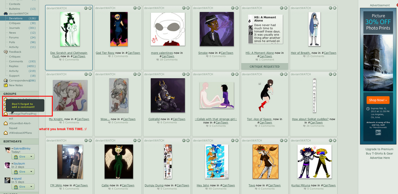
Task: Click the deviantWATCH gamepad icon in sidebar
Action: click(5, 14)
